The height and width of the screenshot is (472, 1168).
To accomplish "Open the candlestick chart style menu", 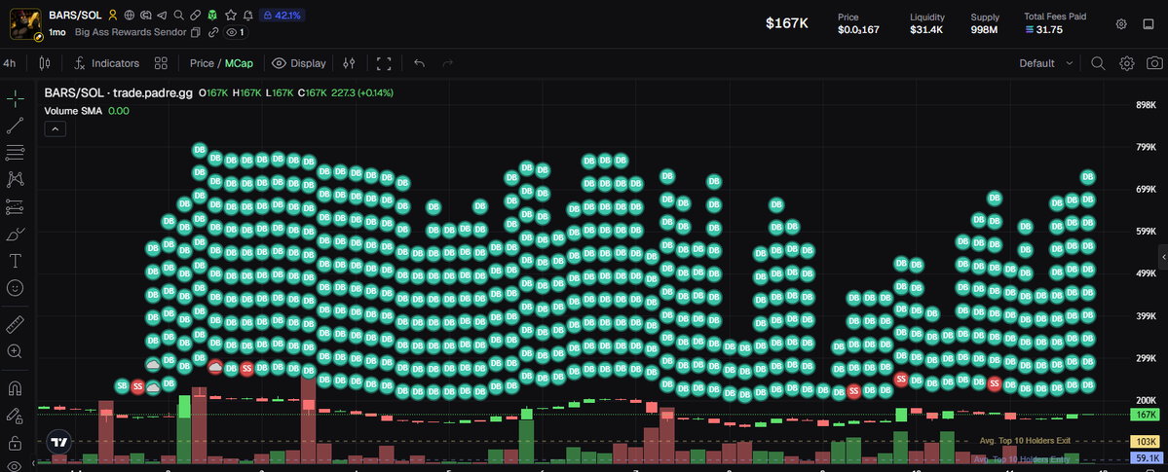I will pos(44,63).
